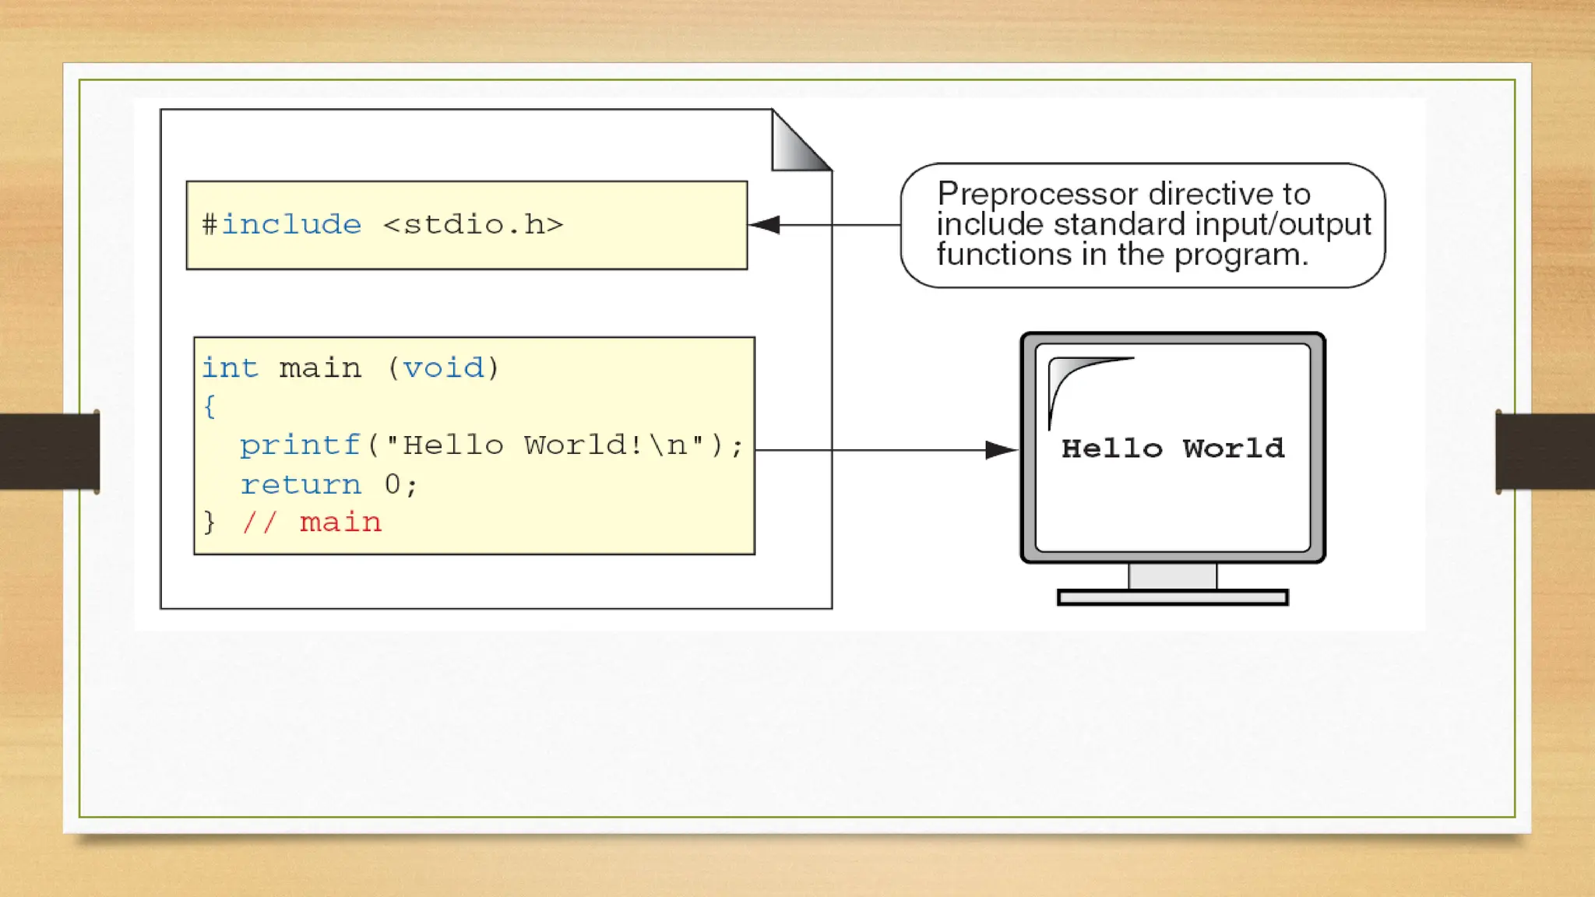Click Hello World text on monitor
1595x897 pixels.
pyautogui.click(x=1172, y=448)
